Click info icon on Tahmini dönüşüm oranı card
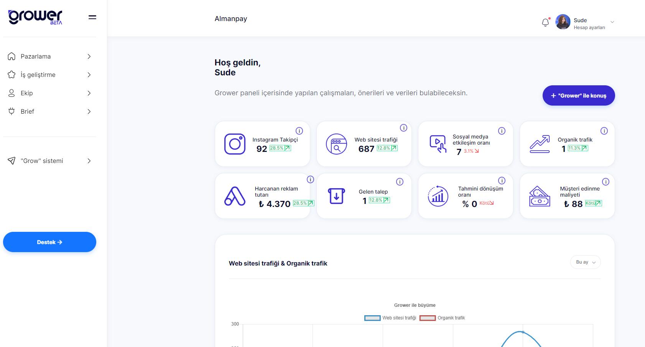This screenshot has width=645, height=347. pos(502,181)
